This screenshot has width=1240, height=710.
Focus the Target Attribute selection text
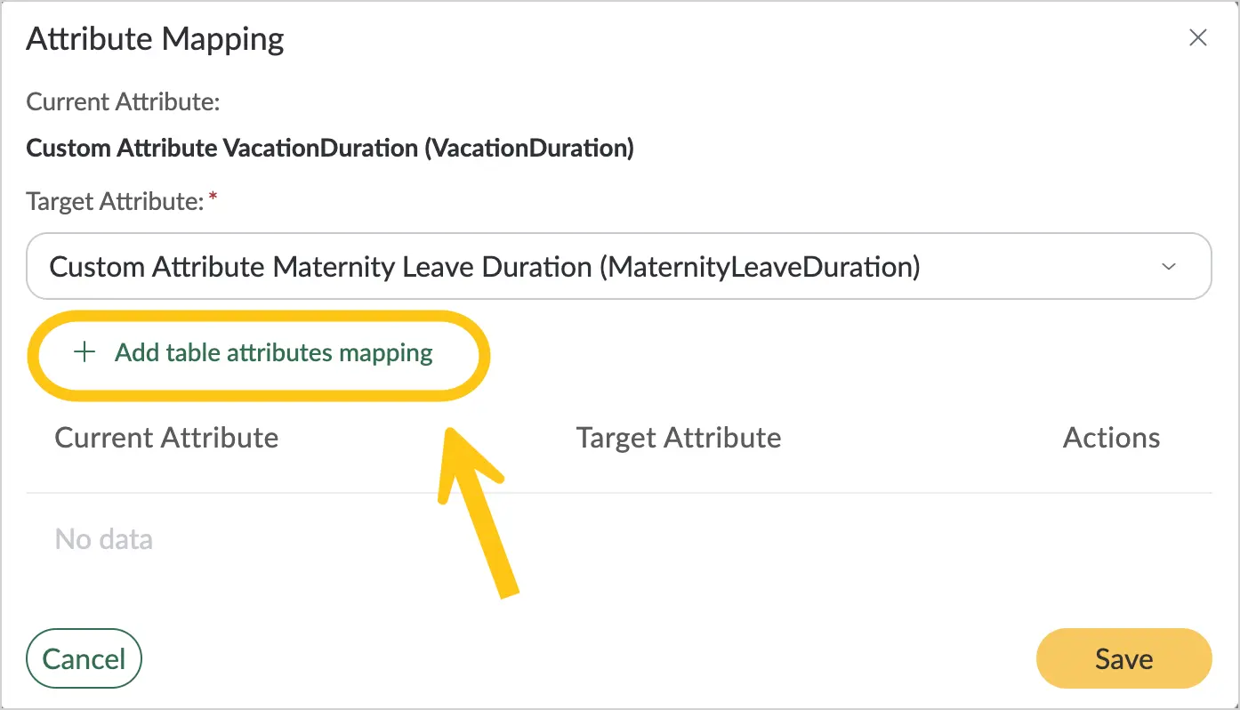[x=485, y=266]
